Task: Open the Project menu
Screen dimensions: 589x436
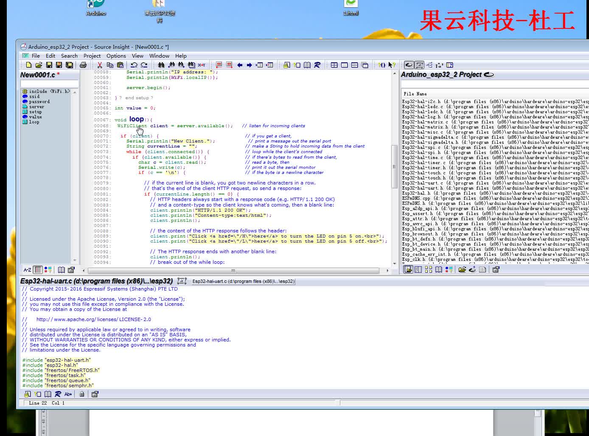Action: [x=92, y=56]
